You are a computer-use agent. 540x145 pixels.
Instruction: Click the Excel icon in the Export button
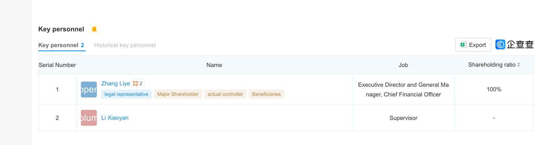(463, 45)
